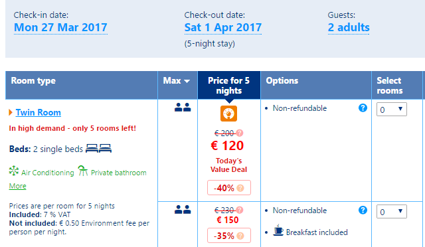Open room count dropdown for € 150 offer
This screenshot has height=247, width=425.
(391, 212)
